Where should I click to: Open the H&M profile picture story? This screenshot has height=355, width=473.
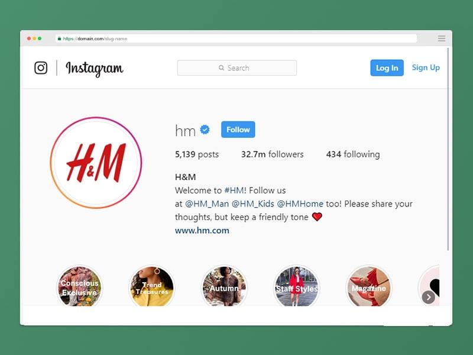pyautogui.click(x=96, y=163)
